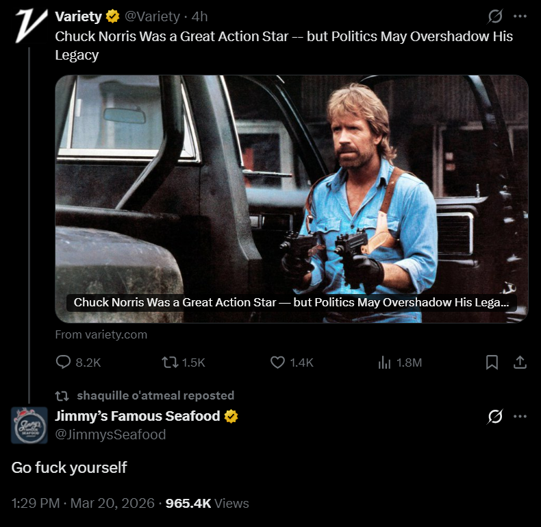Image resolution: width=541 pixels, height=527 pixels.
Task: Open Jimmy's Famous Seafood profile avatar
Action: coord(29,425)
